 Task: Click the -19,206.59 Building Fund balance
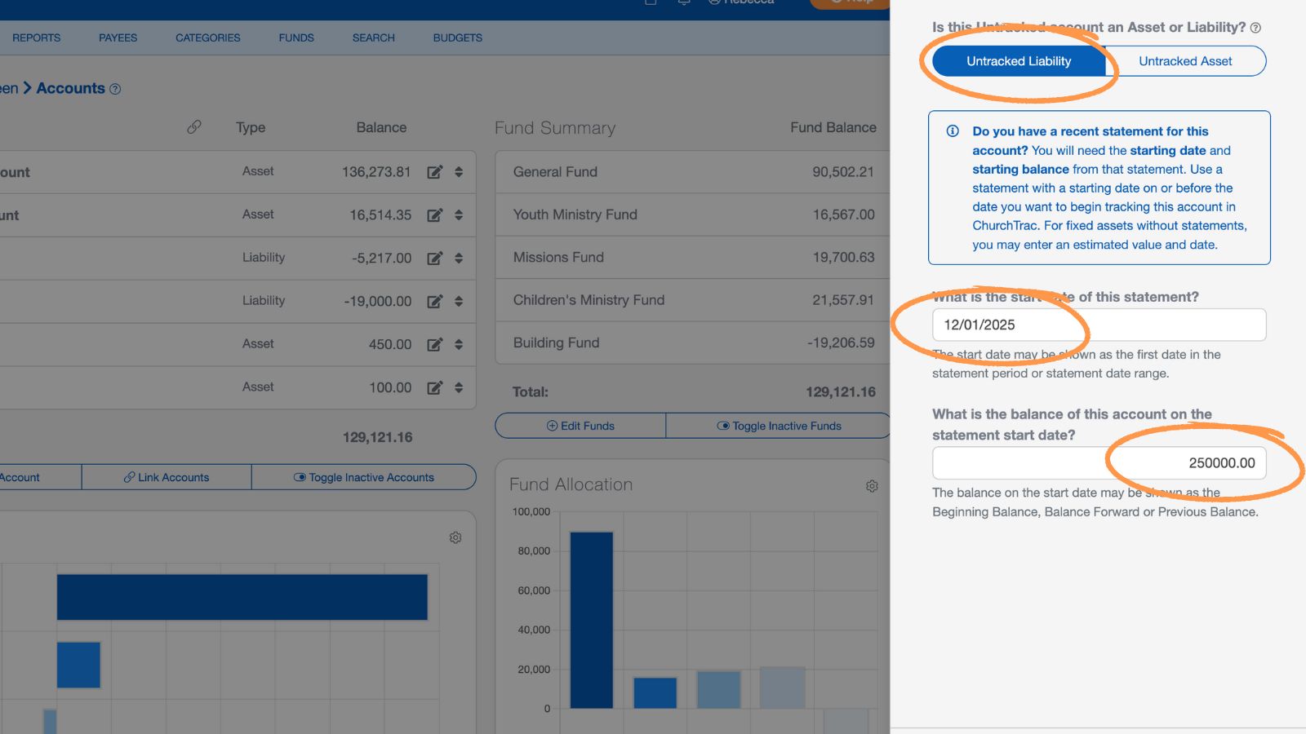pyautogui.click(x=841, y=343)
